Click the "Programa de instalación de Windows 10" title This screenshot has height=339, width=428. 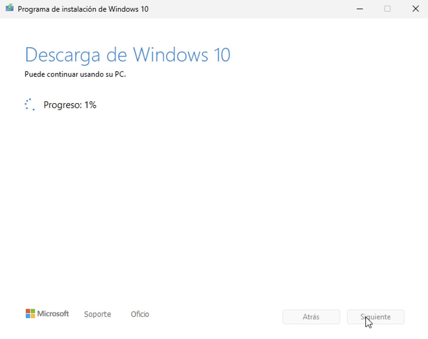tap(83, 9)
